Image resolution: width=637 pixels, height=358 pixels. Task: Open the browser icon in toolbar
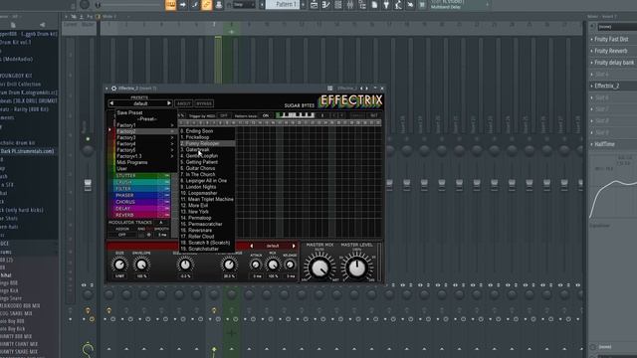click(362, 5)
